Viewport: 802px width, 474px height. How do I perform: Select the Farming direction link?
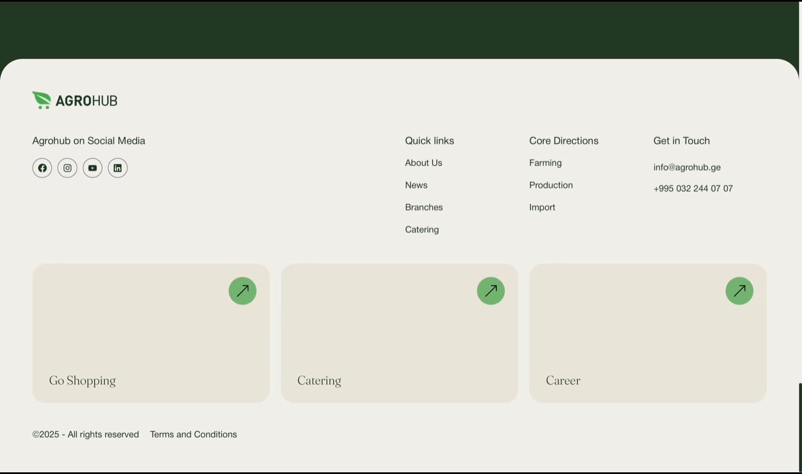pos(545,163)
